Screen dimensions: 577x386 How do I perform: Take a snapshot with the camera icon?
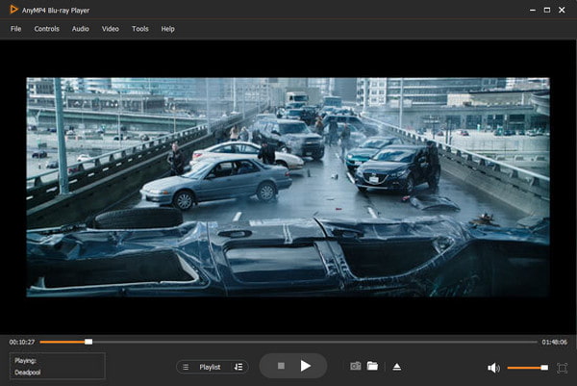point(356,366)
